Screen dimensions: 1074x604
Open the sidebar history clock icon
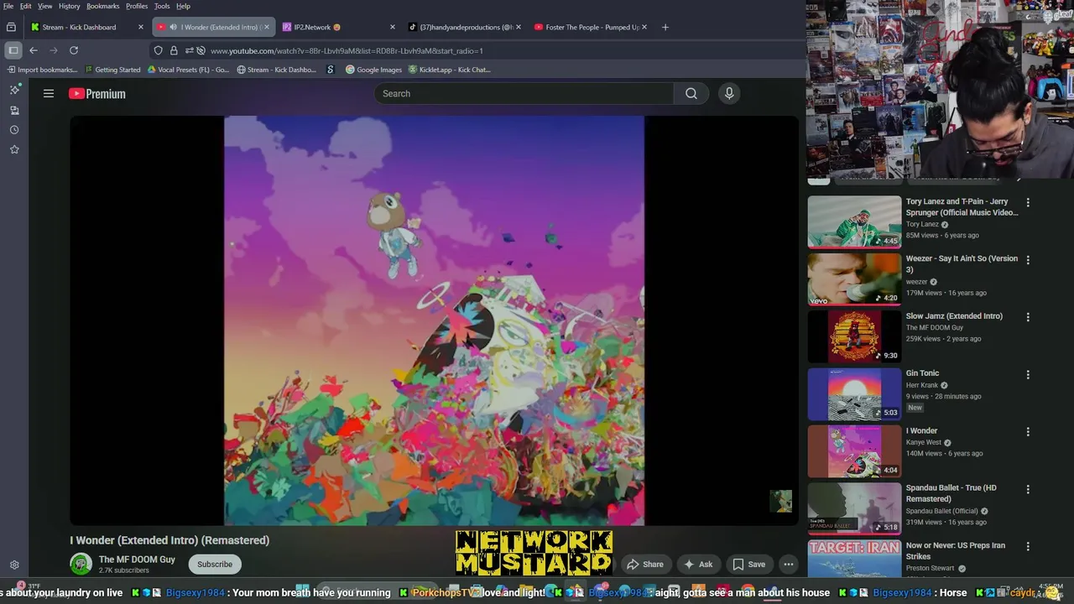tap(14, 130)
